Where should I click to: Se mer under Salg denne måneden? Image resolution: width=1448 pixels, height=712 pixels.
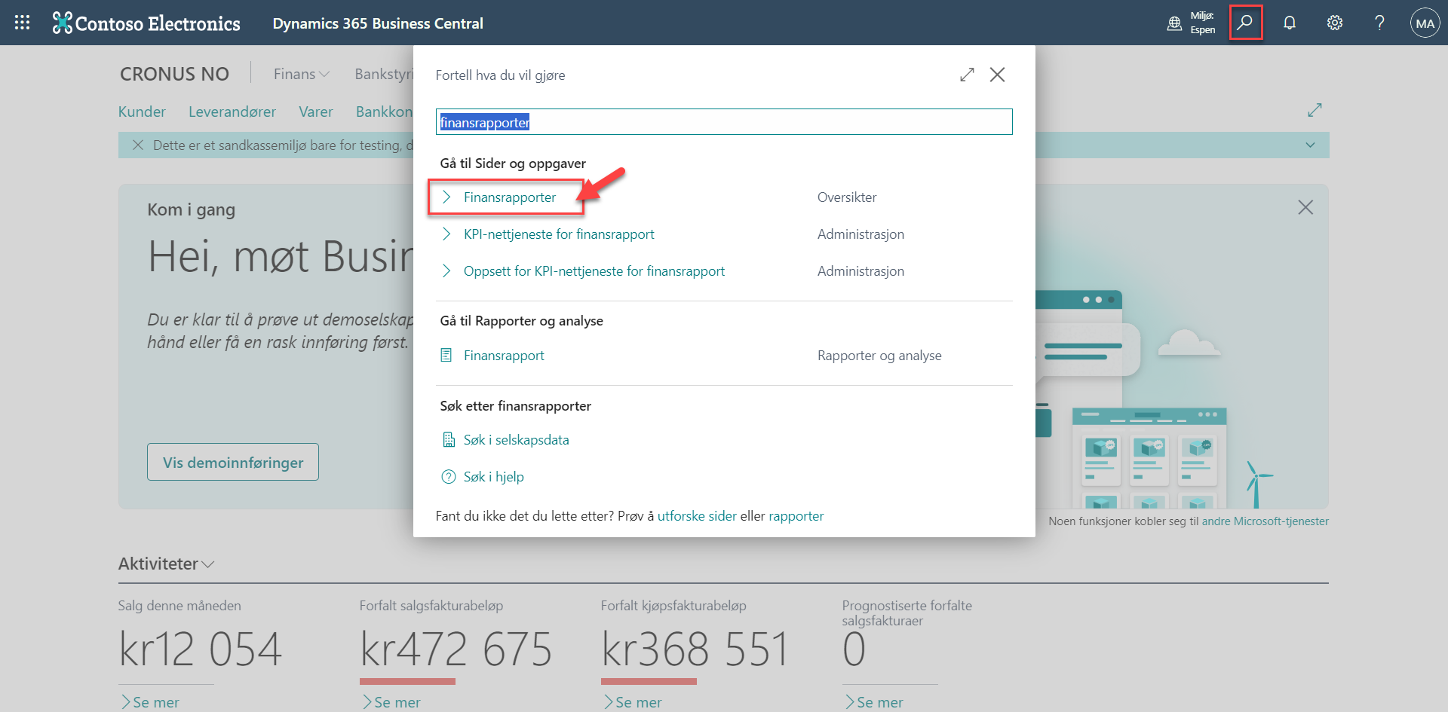click(x=150, y=702)
